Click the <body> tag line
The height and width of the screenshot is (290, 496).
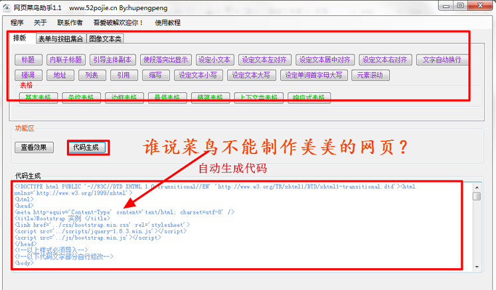click(24, 263)
